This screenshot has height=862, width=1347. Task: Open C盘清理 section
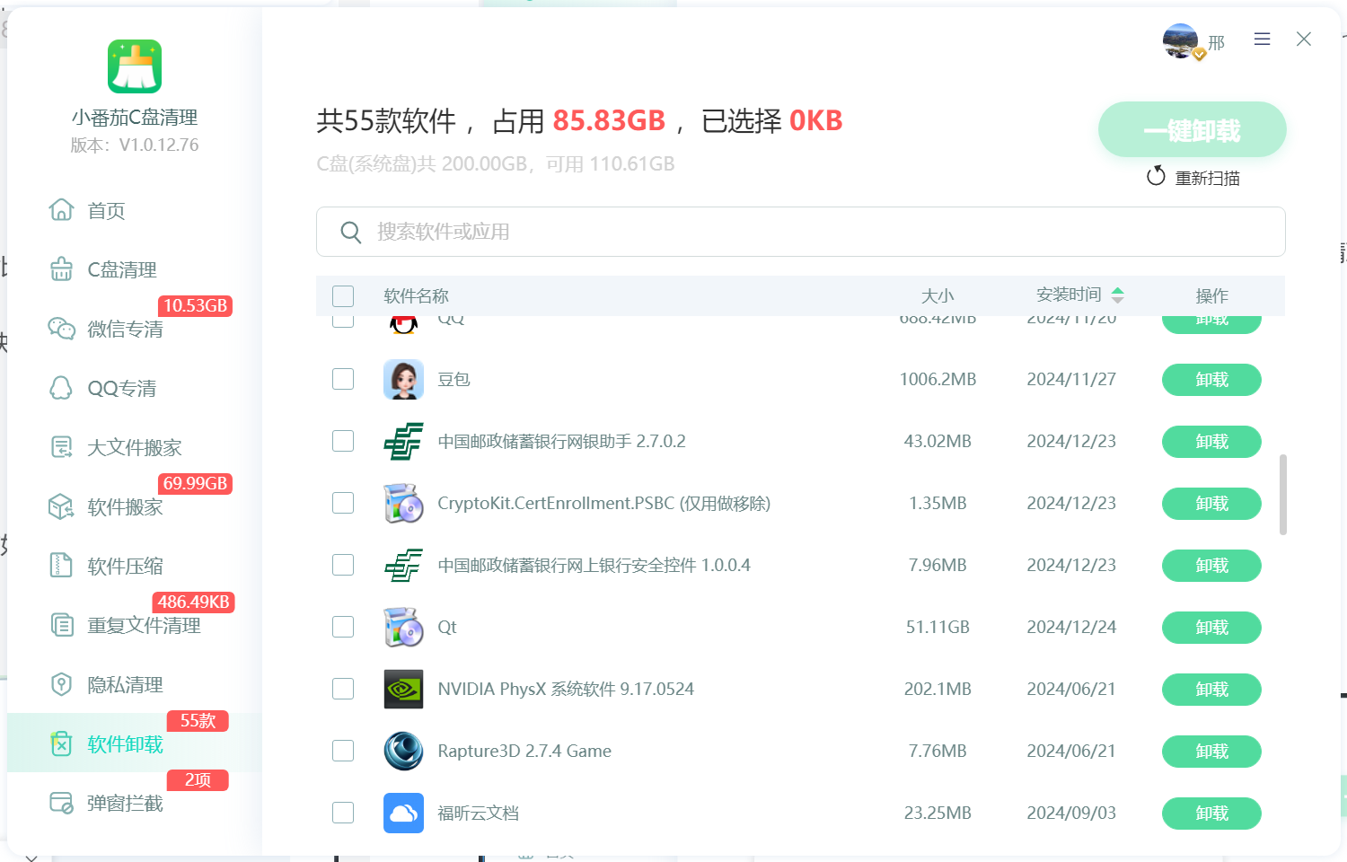pyautogui.click(x=122, y=269)
